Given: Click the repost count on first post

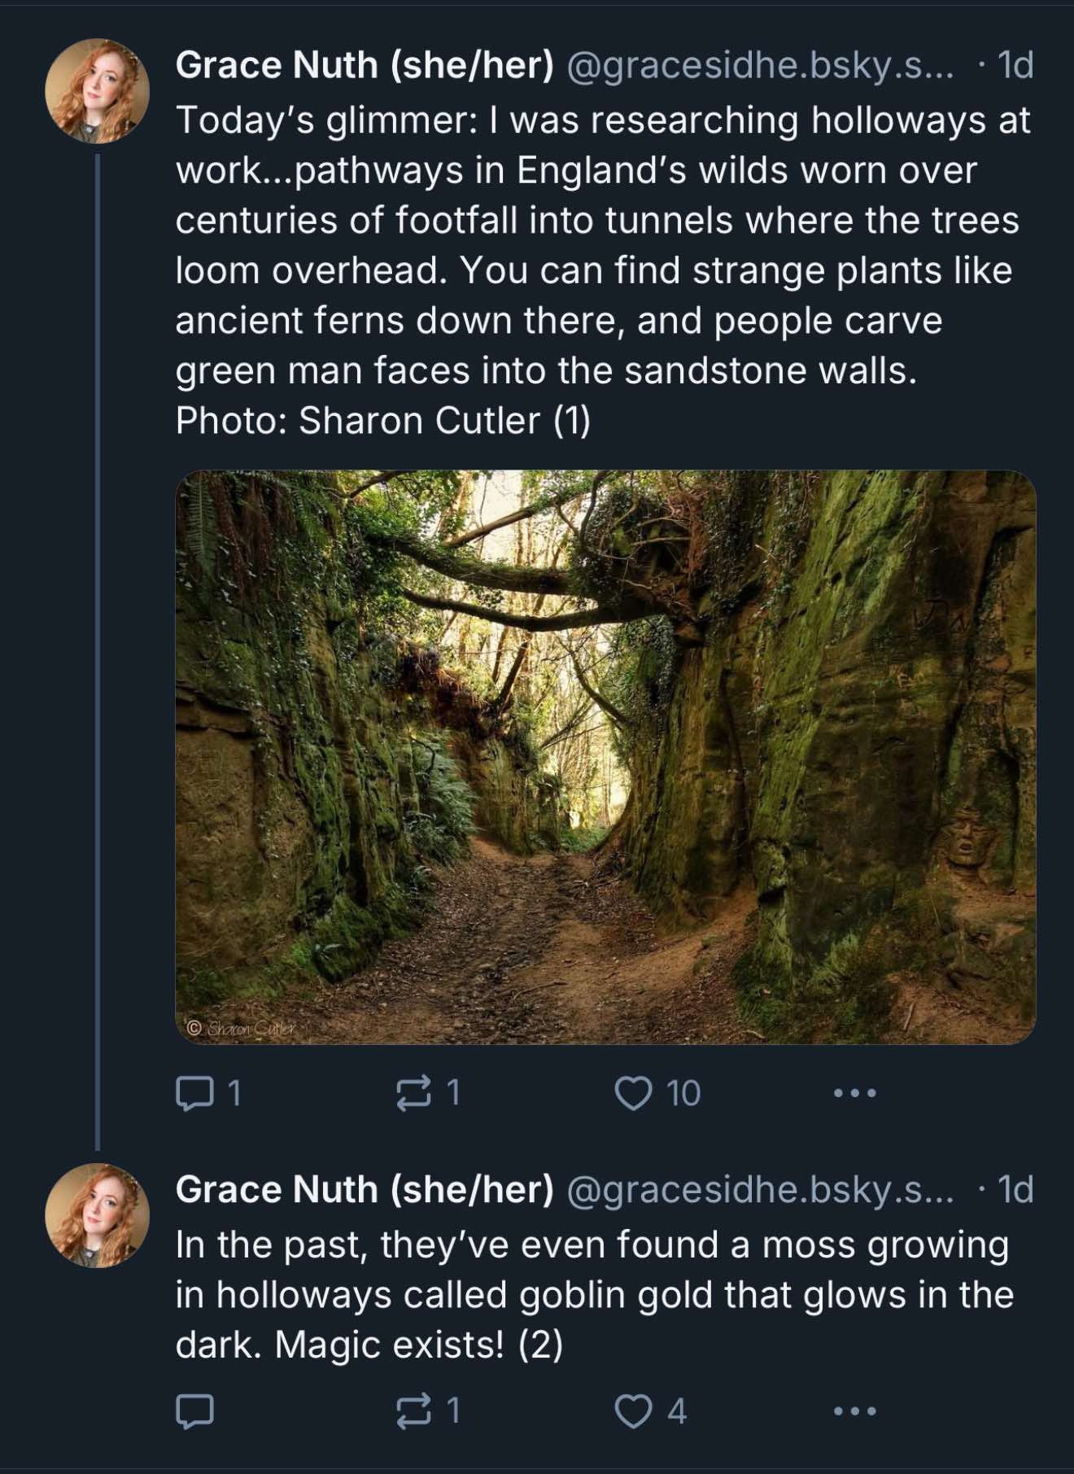Looking at the screenshot, I should (453, 1093).
